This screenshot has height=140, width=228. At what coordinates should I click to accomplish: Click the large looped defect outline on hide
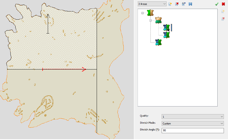coord(44,106)
